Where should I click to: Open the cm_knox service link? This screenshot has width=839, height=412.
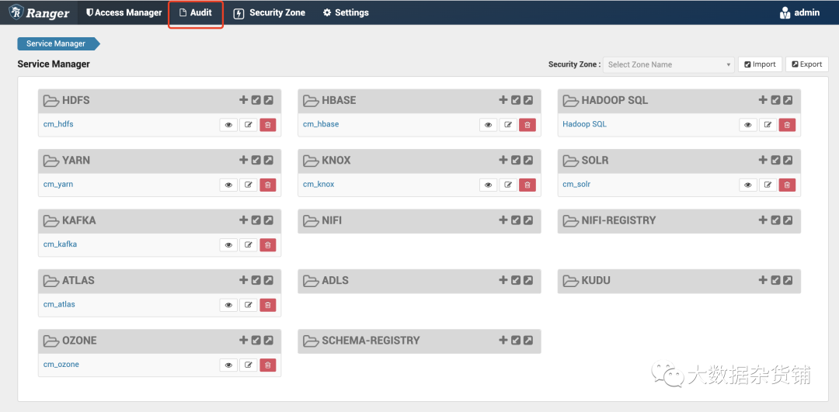[x=319, y=185]
